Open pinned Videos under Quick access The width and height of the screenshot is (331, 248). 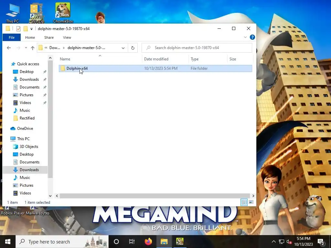[x=25, y=103]
